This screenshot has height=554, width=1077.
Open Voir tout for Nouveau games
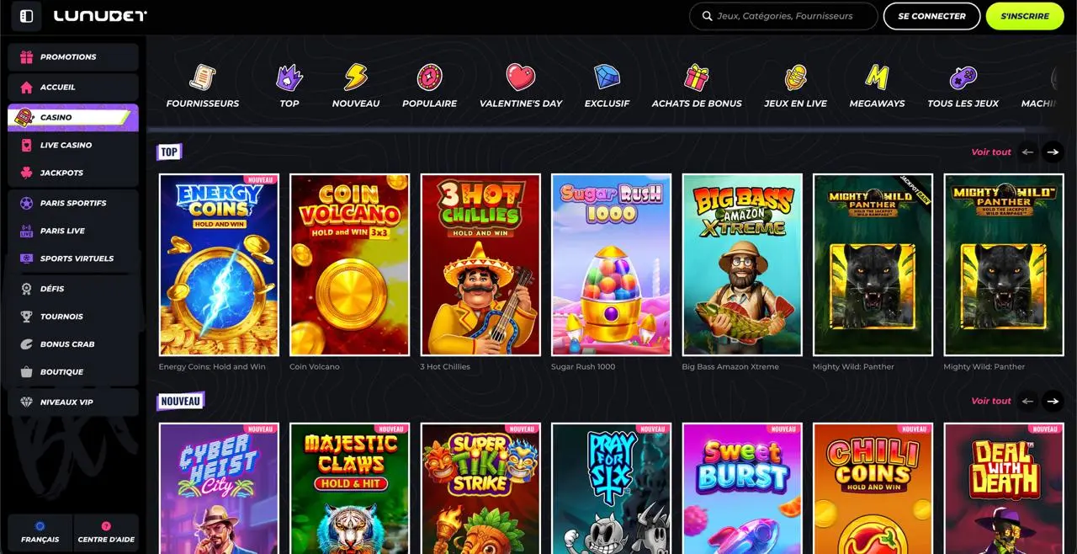tap(990, 401)
